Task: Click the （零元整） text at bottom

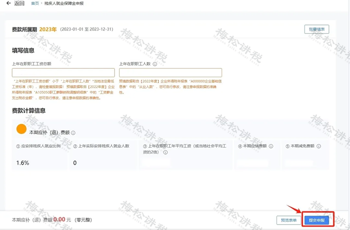Action: coord(83,220)
